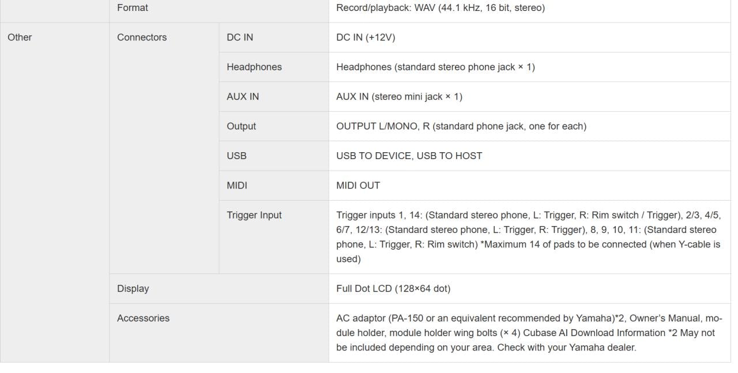Click the "DC IN" row label
The image size is (738, 373).
pos(240,37)
